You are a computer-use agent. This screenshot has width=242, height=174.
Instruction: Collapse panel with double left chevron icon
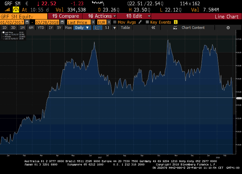pyautogui.click(x=153, y=28)
